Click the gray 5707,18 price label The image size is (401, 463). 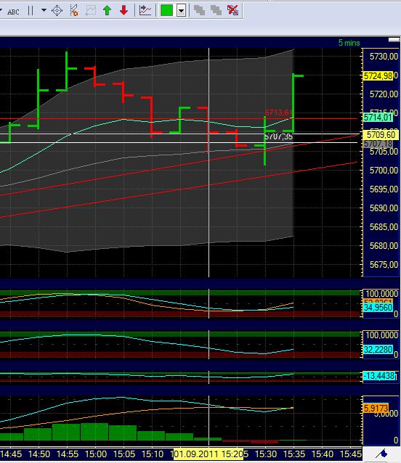tap(378, 144)
